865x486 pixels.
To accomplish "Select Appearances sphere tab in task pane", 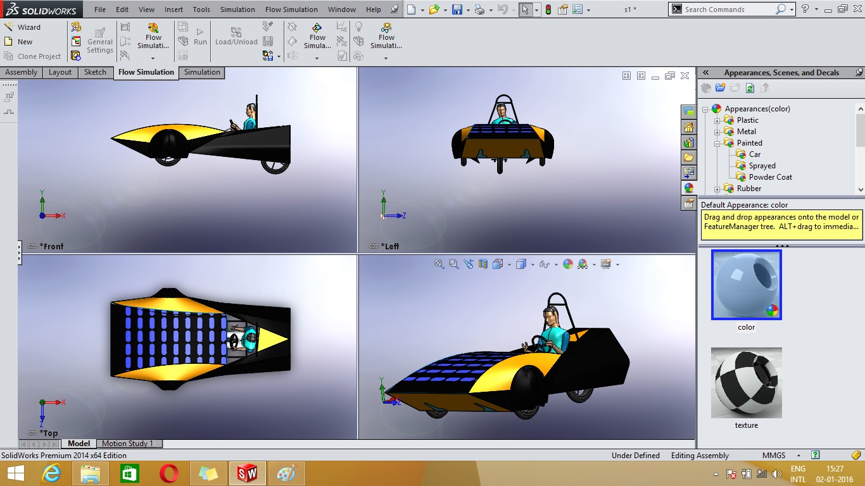I will pyautogui.click(x=688, y=188).
